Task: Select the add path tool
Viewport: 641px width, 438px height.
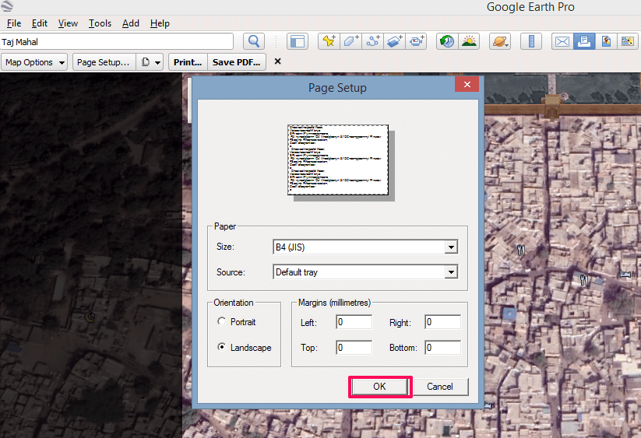Action: click(x=373, y=41)
